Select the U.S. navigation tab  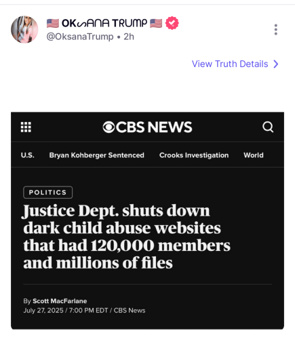28,155
